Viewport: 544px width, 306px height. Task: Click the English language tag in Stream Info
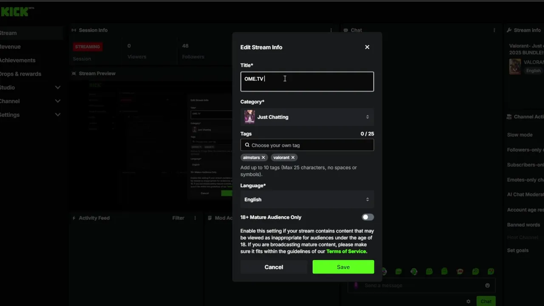pyautogui.click(x=533, y=71)
